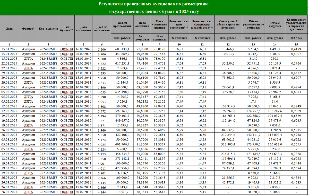Viewport: 309px width, 195px height.
Task: Select the 'Код выпуска' column header
Action: (x=48, y=29)
